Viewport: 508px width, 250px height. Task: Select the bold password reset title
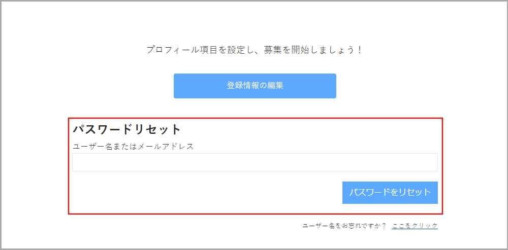[x=126, y=129]
